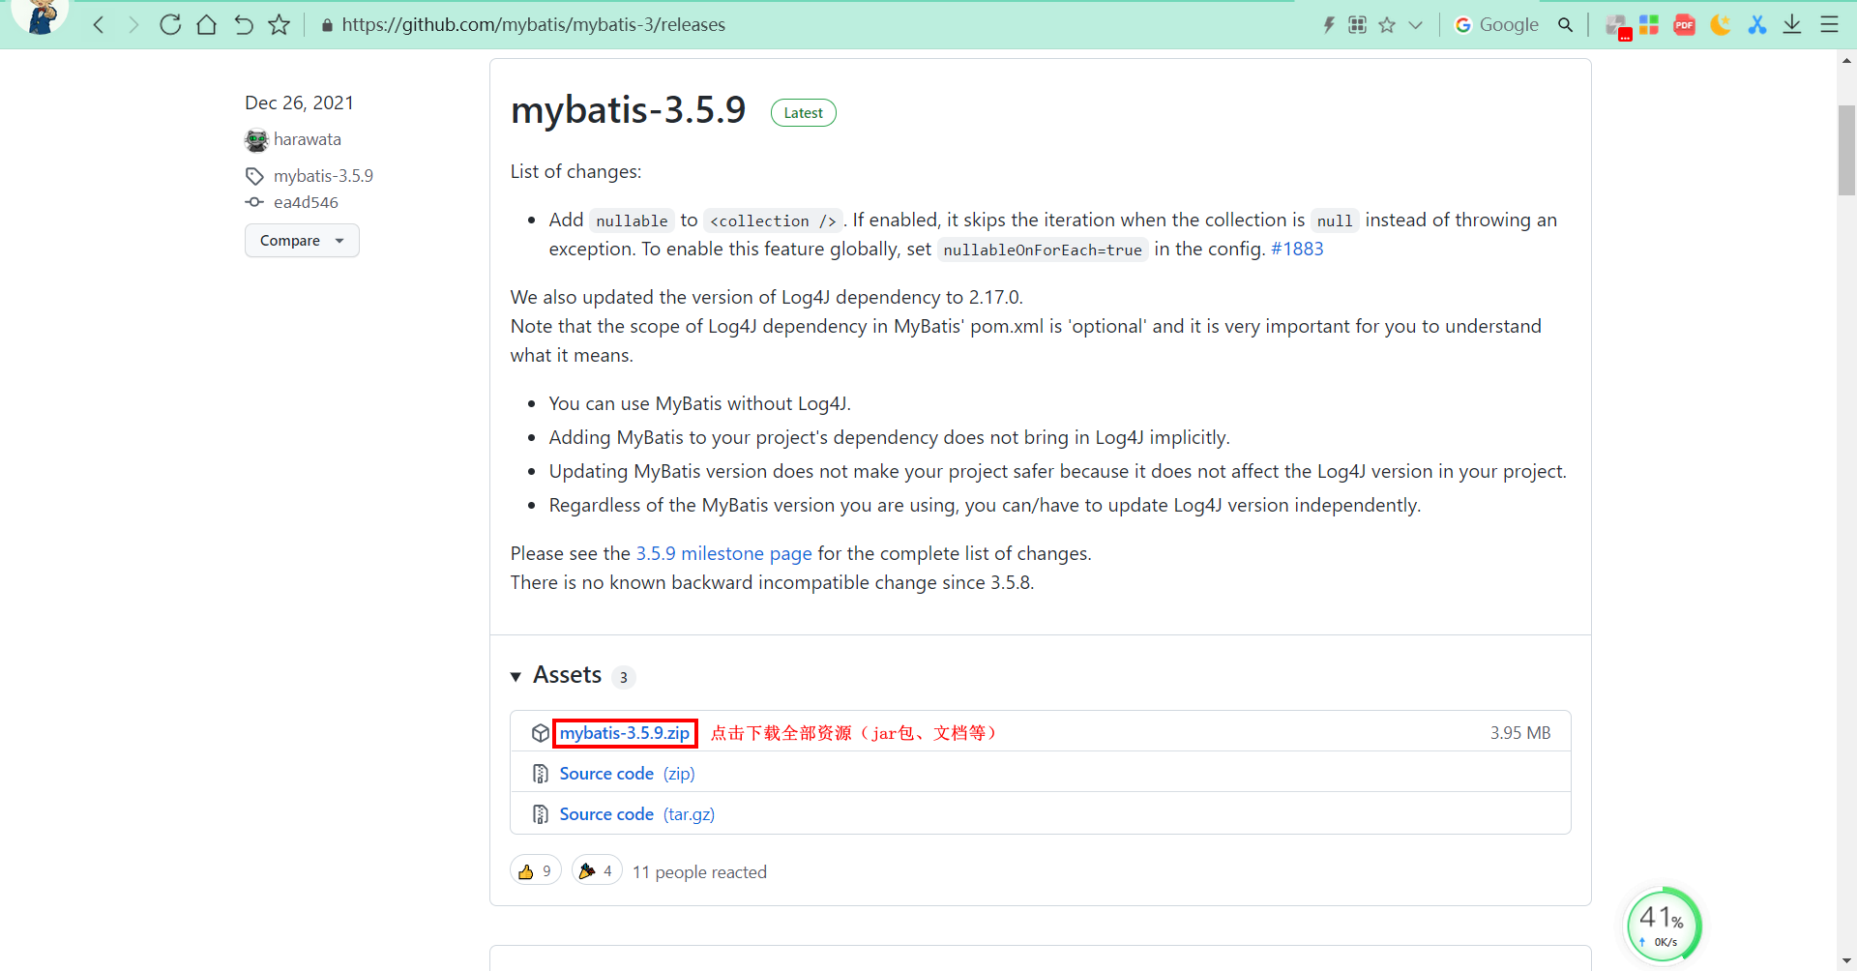Open the mybatis-3.5.9 tag link

(x=323, y=176)
